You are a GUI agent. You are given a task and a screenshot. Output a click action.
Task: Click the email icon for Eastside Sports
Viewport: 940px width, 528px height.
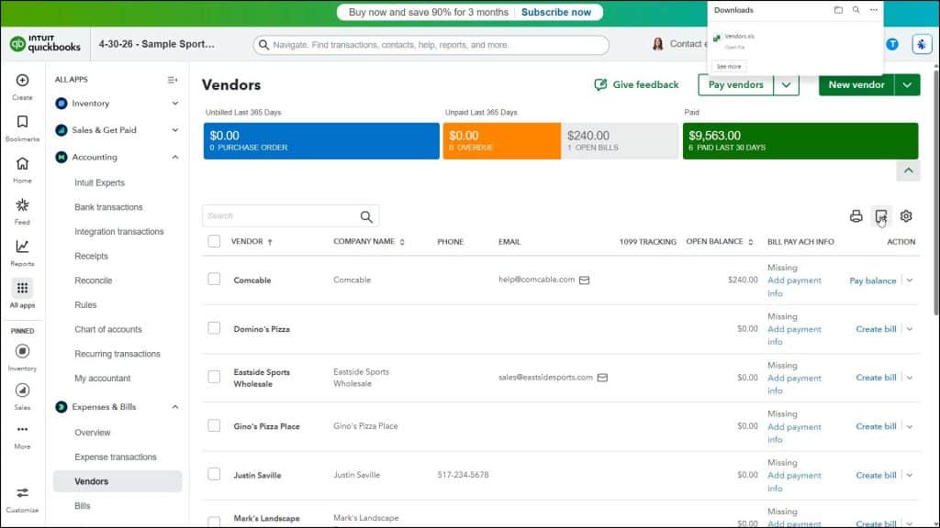(x=602, y=378)
